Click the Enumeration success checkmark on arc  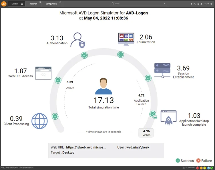click(121, 54)
